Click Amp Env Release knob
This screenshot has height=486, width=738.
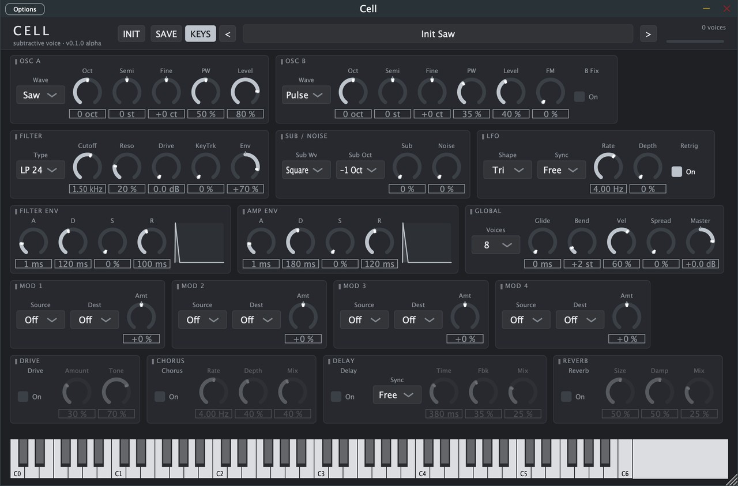click(x=379, y=242)
